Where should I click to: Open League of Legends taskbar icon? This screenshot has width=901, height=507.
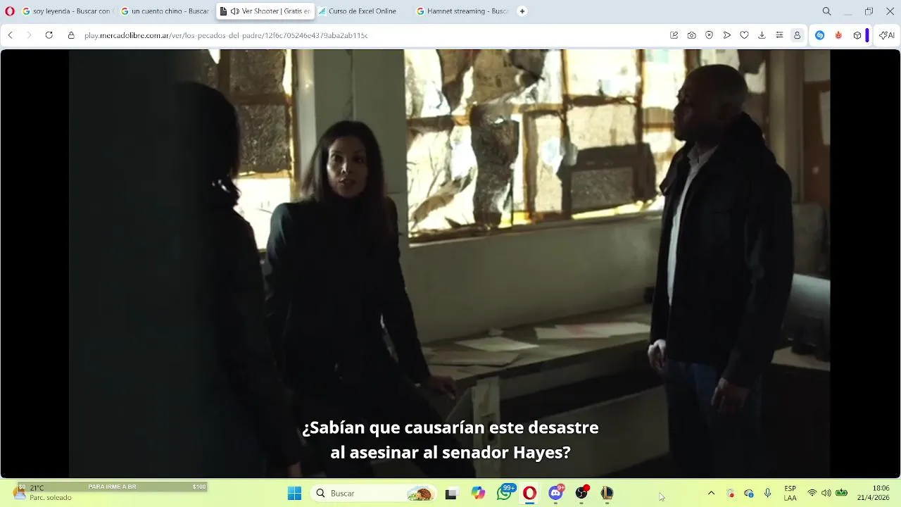[x=607, y=493]
